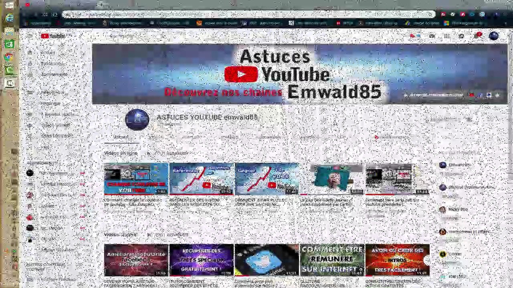This screenshot has width=513, height=288.
Task: Click the bookmark star in address bar
Action: point(430,14)
